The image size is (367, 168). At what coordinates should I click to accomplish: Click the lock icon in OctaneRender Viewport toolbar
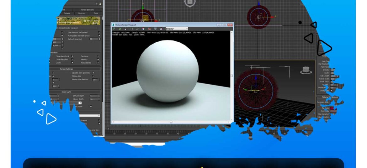(125, 29)
